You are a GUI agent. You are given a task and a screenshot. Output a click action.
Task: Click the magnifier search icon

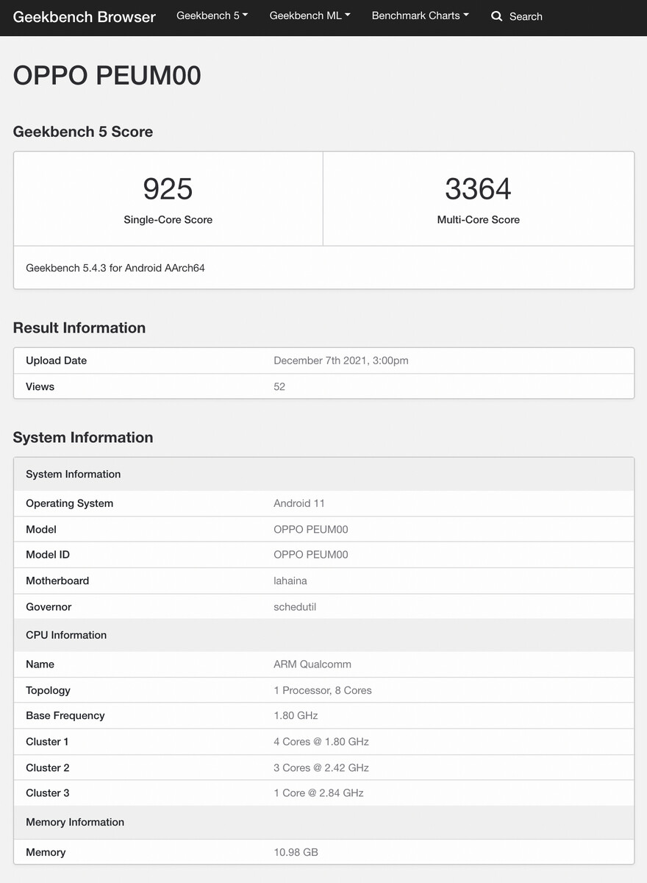(497, 16)
